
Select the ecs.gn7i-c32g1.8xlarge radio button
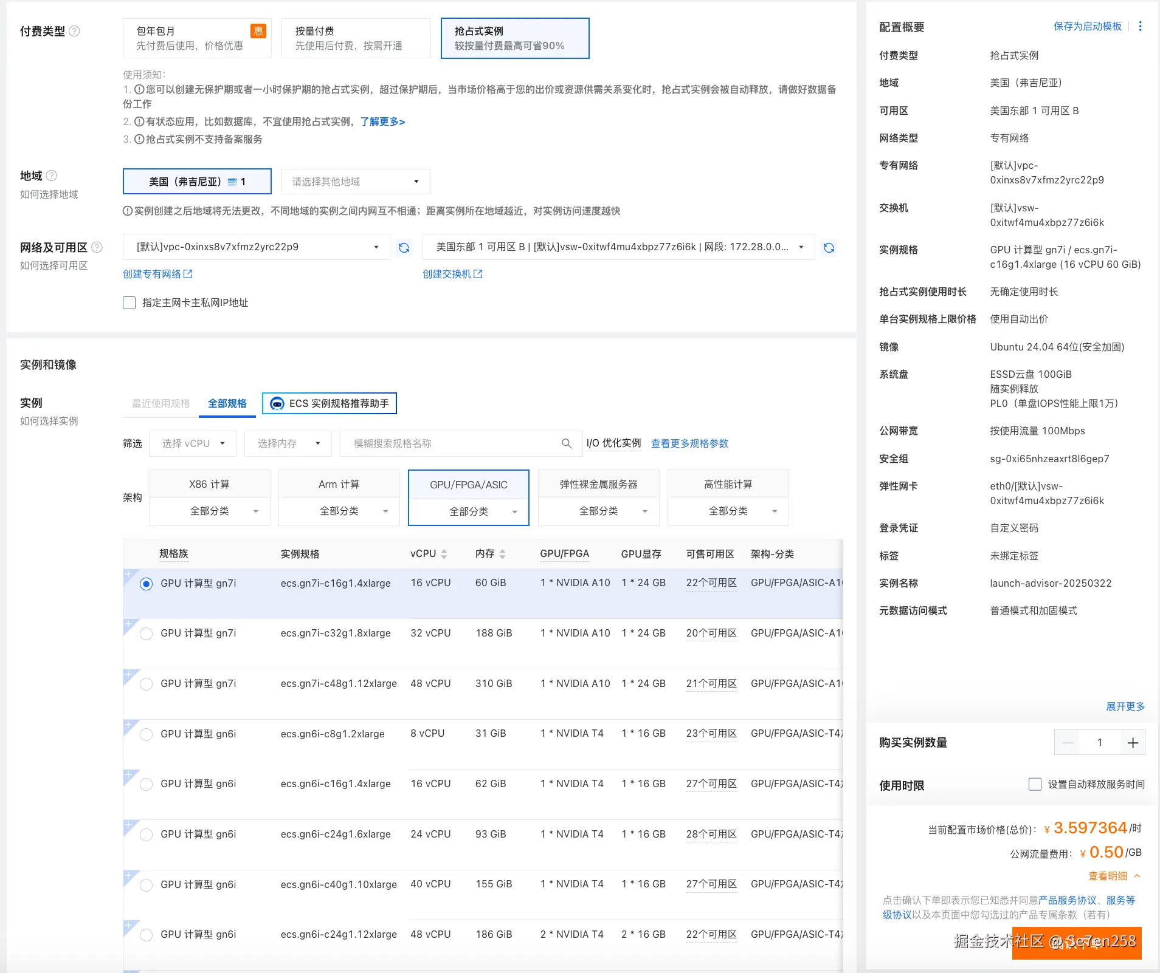click(x=146, y=633)
